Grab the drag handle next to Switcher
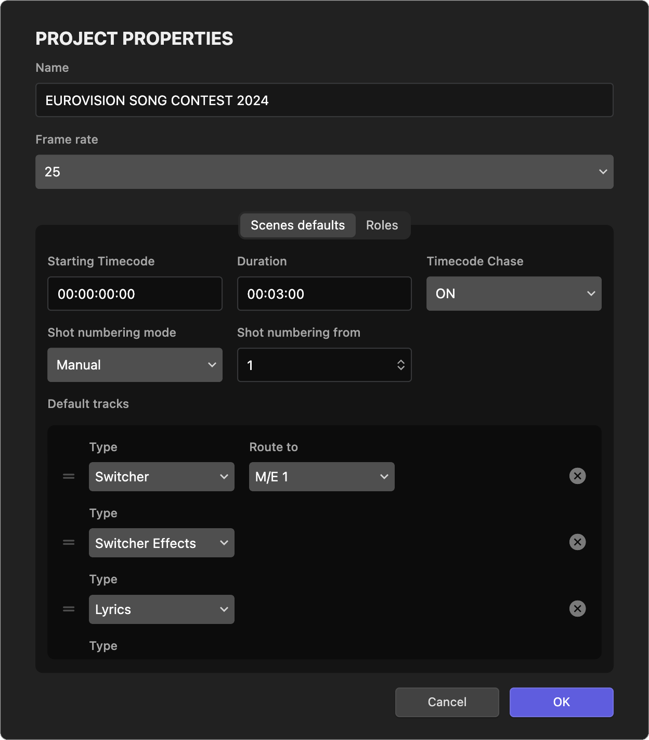649x740 pixels. [x=68, y=476]
